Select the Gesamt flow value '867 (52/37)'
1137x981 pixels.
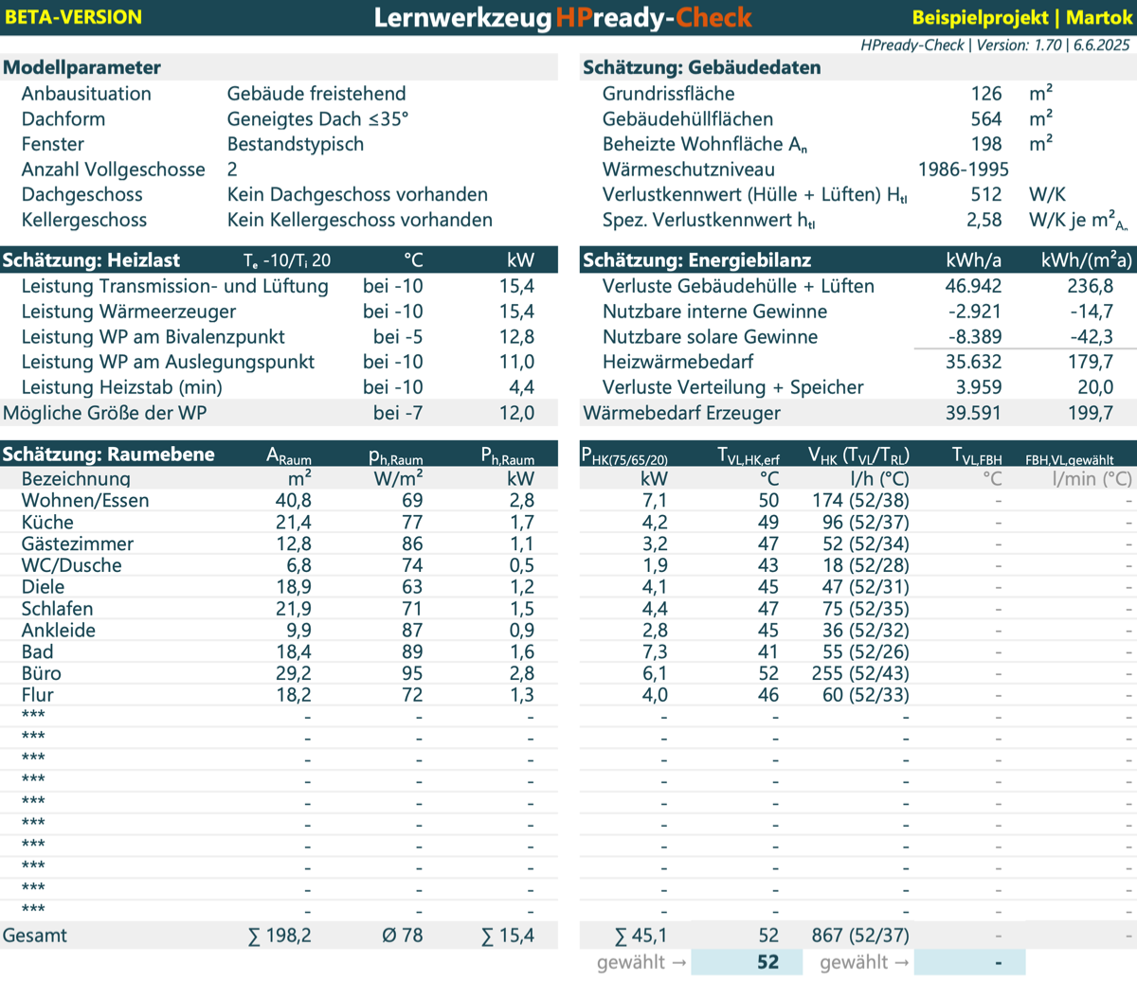(859, 936)
